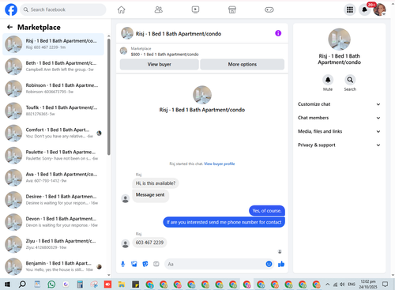Send a thumbs-up like
Image resolution: width=395 pixels, height=290 pixels.
click(281, 264)
